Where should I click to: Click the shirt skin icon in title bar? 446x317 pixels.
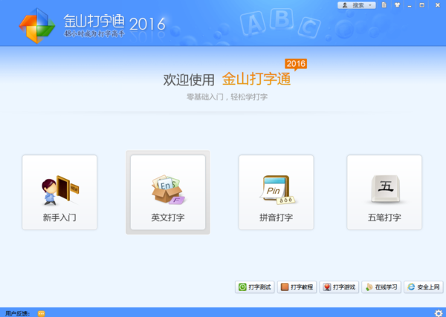(397, 5)
